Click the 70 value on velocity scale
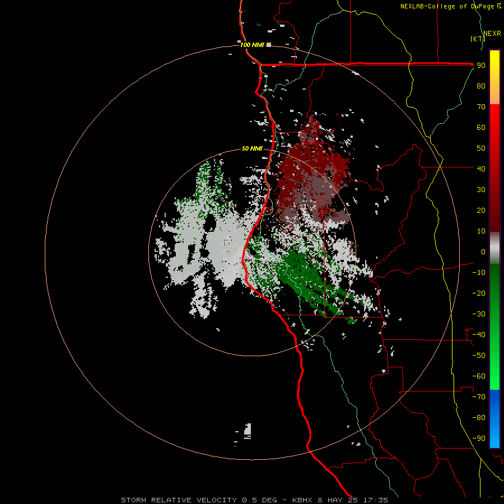This screenshot has width=504, height=504. click(x=481, y=107)
